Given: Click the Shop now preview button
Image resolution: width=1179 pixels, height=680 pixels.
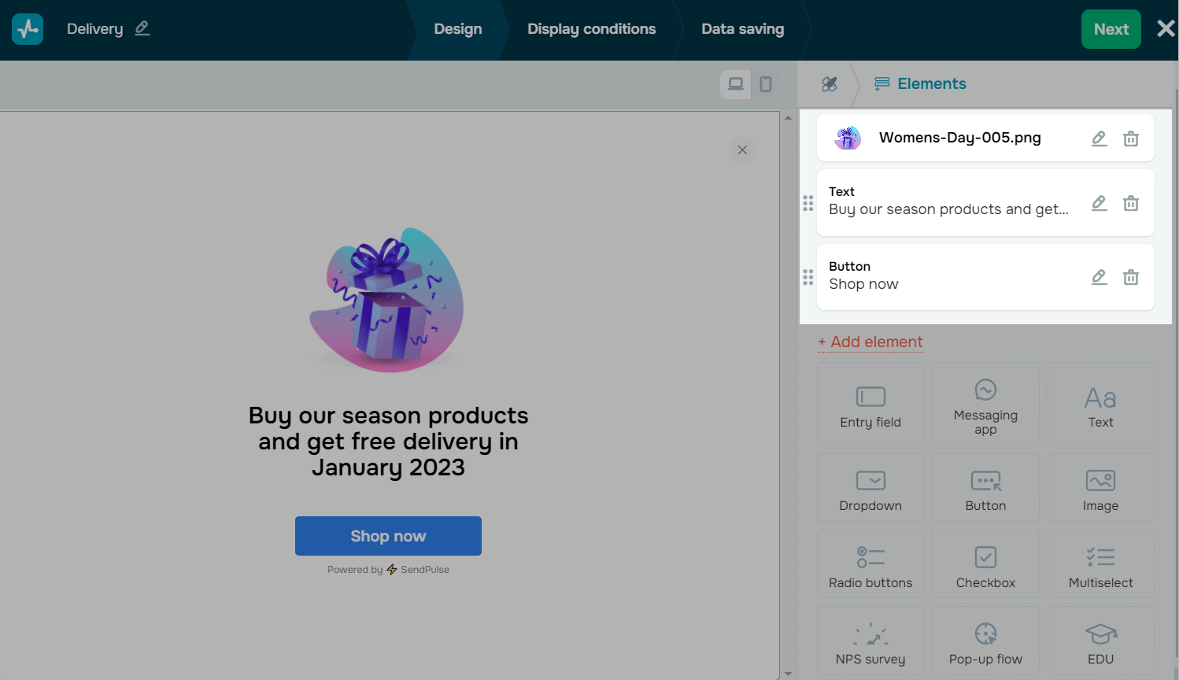Looking at the screenshot, I should 388,536.
